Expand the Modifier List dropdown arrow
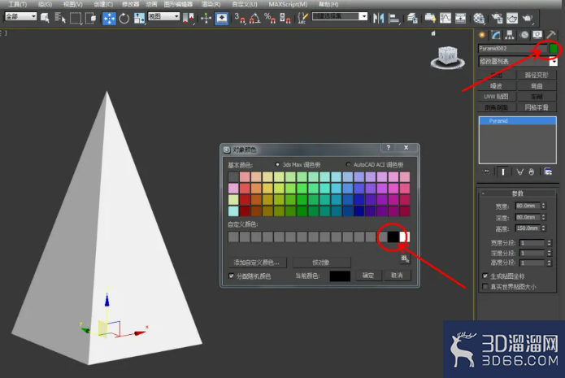The height and width of the screenshot is (378, 565). (554, 62)
